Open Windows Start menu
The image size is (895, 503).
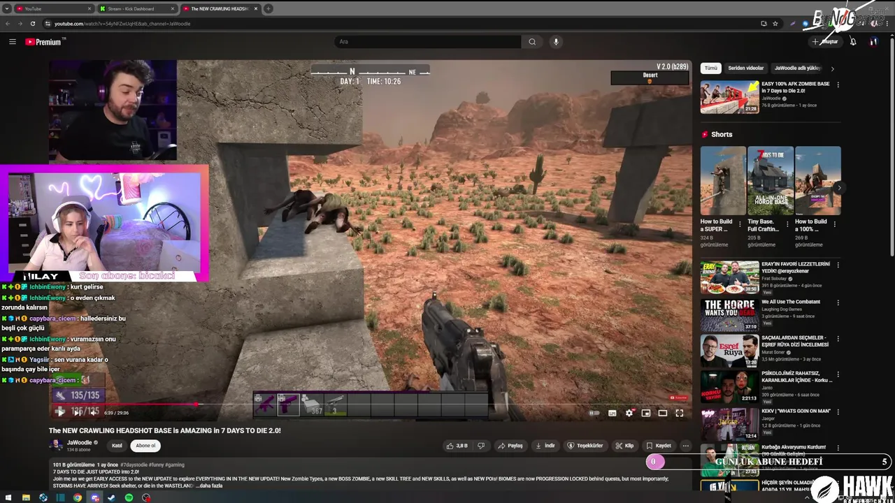pos(8,497)
